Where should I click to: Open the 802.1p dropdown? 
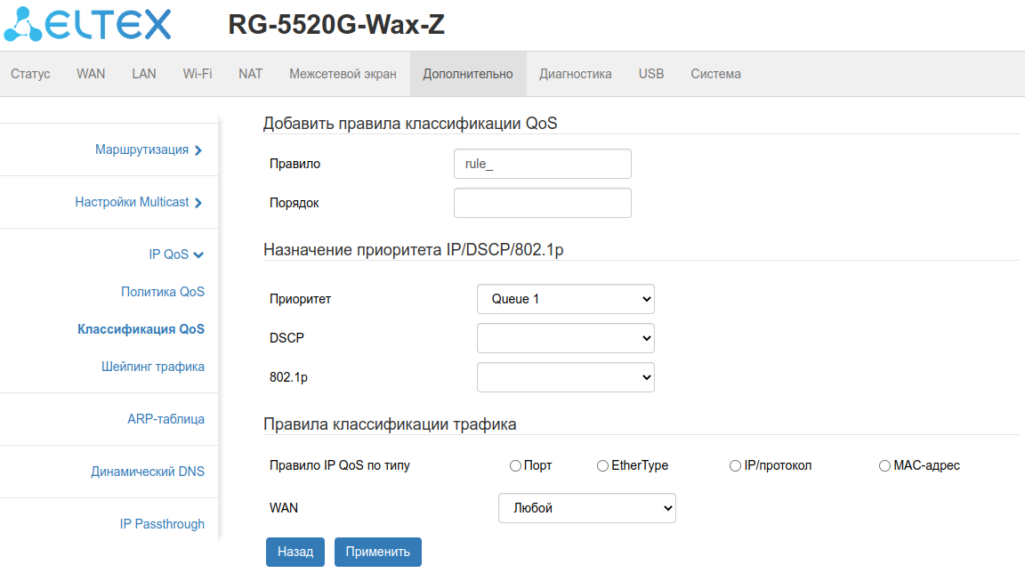[565, 377]
